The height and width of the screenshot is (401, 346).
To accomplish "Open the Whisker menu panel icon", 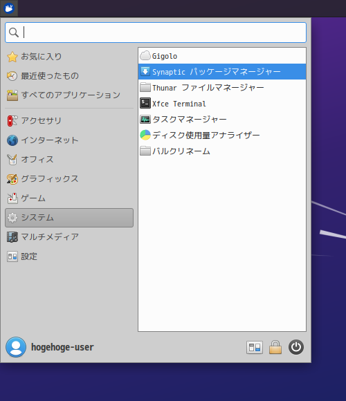I will pos(9,8).
